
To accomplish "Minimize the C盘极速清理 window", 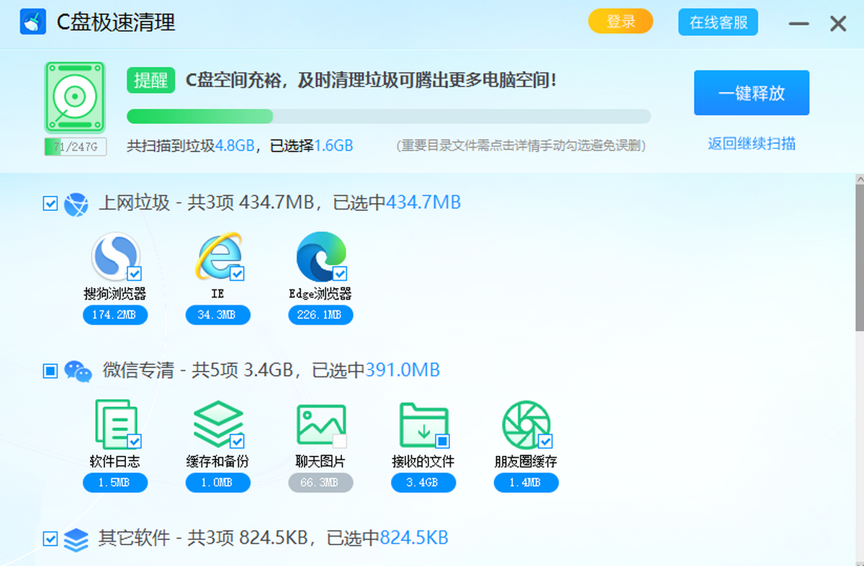I will tap(798, 24).
